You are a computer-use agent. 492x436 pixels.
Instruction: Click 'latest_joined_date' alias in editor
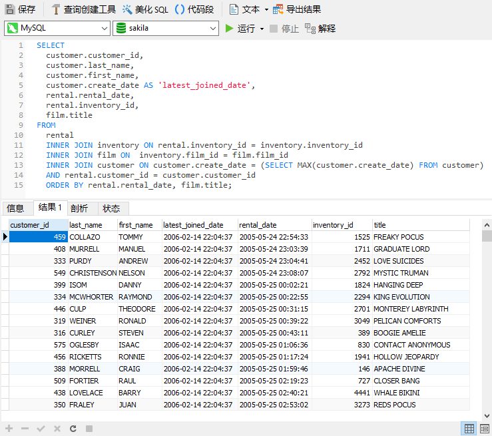click(204, 85)
